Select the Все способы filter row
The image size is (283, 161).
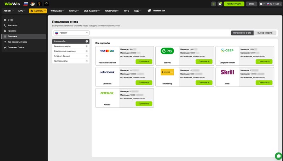[x=71, y=41]
